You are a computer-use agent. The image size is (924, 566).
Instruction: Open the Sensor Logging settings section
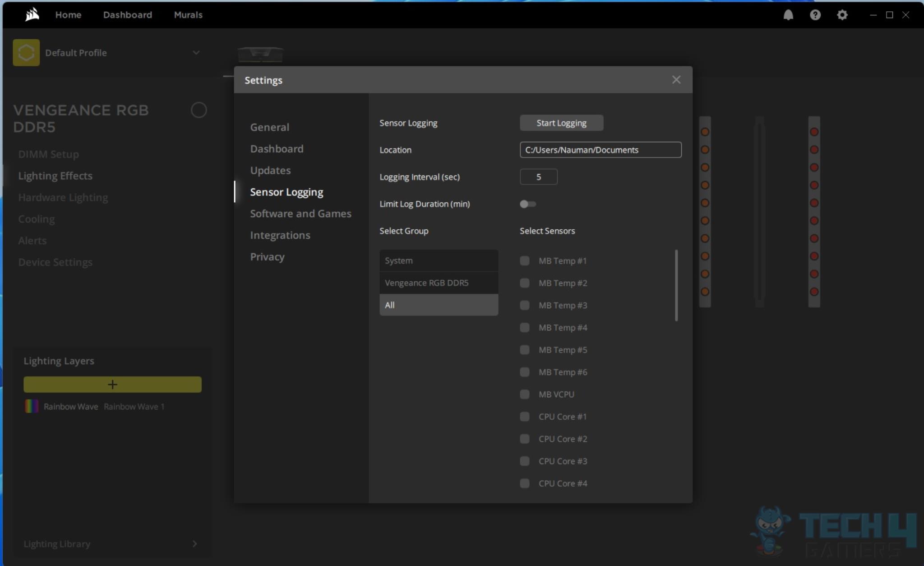pyautogui.click(x=286, y=192)
